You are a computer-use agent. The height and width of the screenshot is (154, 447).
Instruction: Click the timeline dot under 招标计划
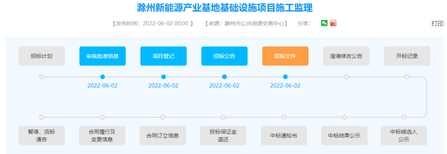click(42, 77)
